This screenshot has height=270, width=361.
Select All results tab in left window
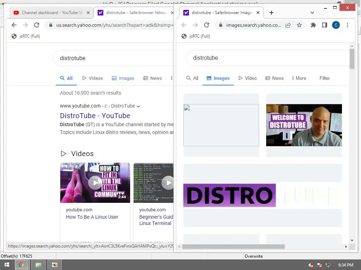tap(66, 78)
